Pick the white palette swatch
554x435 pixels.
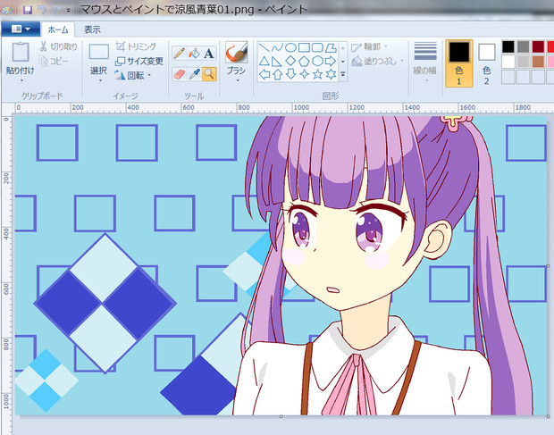[508, 62]
